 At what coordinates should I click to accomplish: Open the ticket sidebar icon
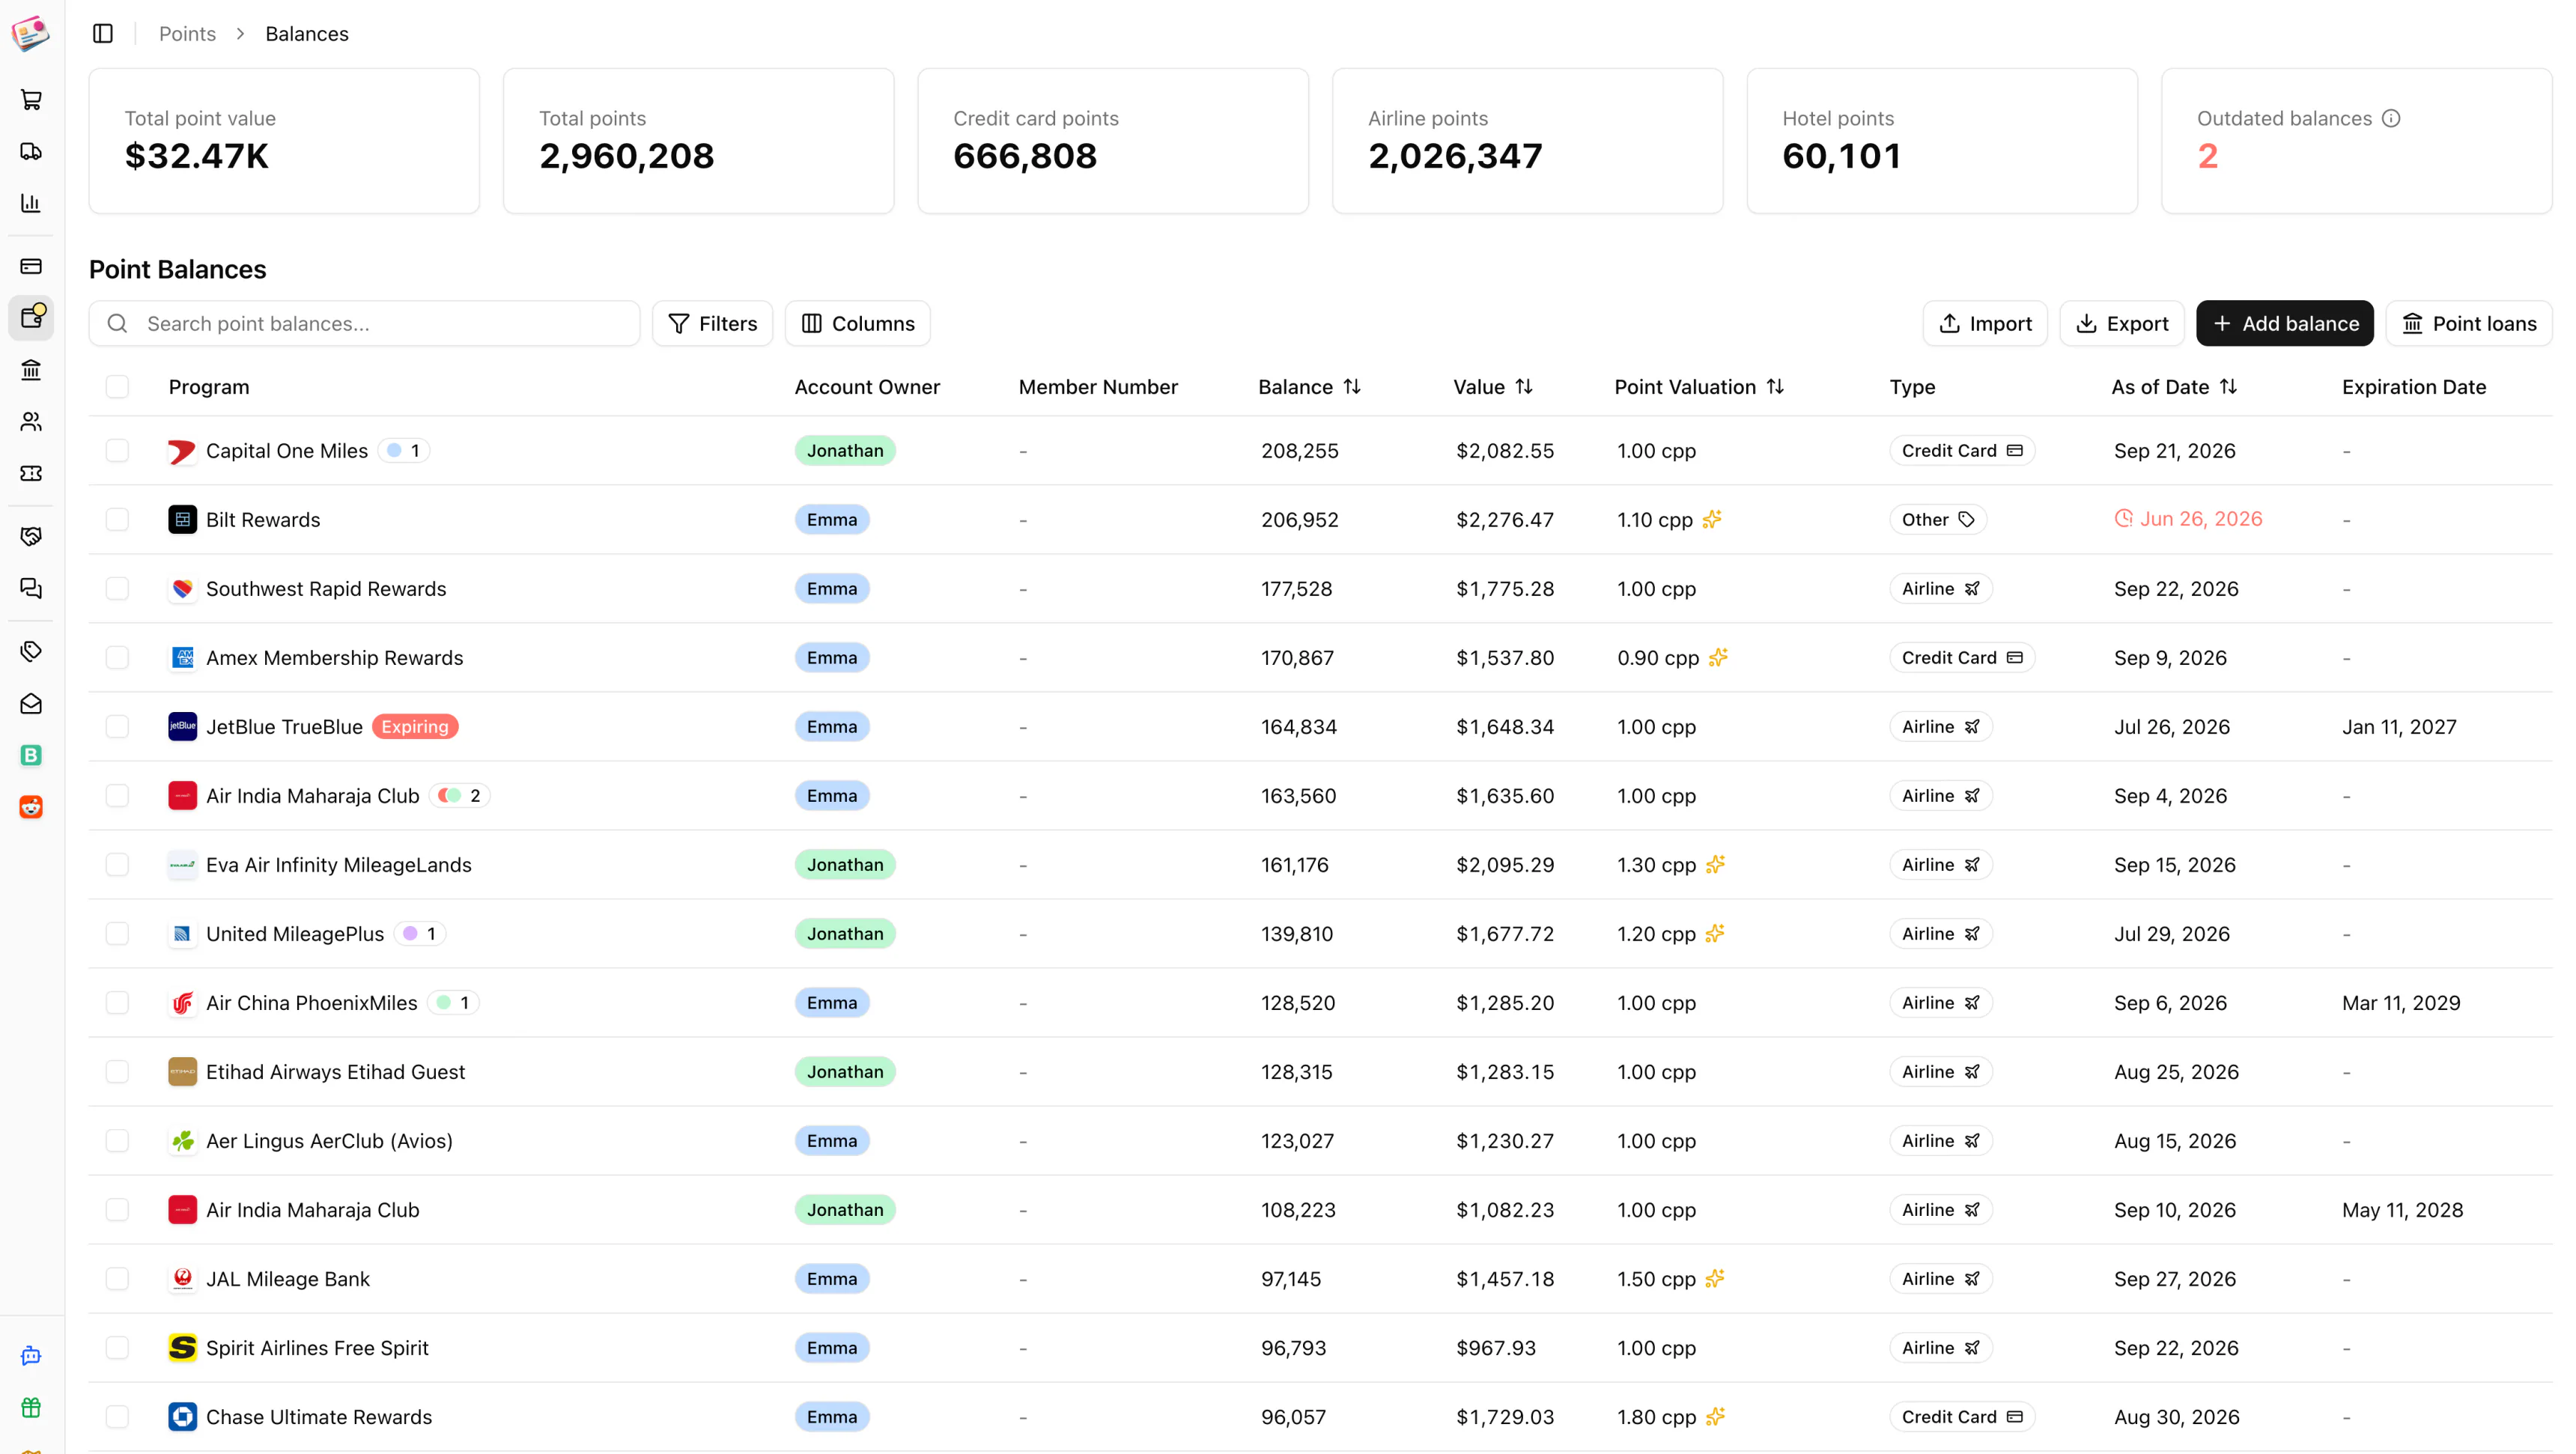tap(31, 474)
